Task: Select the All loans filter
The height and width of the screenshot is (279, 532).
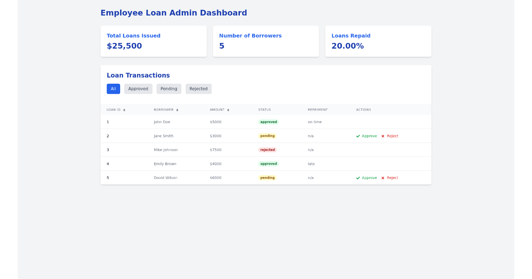Action: tap(113, 89)
